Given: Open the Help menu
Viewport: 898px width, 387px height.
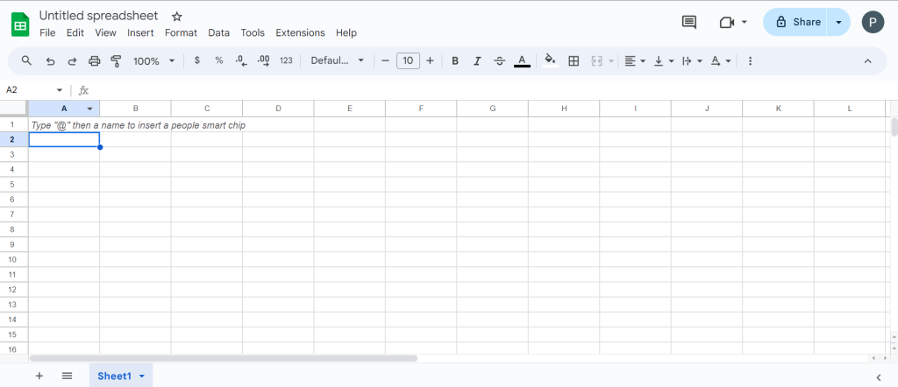Looking at the screenshot, I should (346, 32).
